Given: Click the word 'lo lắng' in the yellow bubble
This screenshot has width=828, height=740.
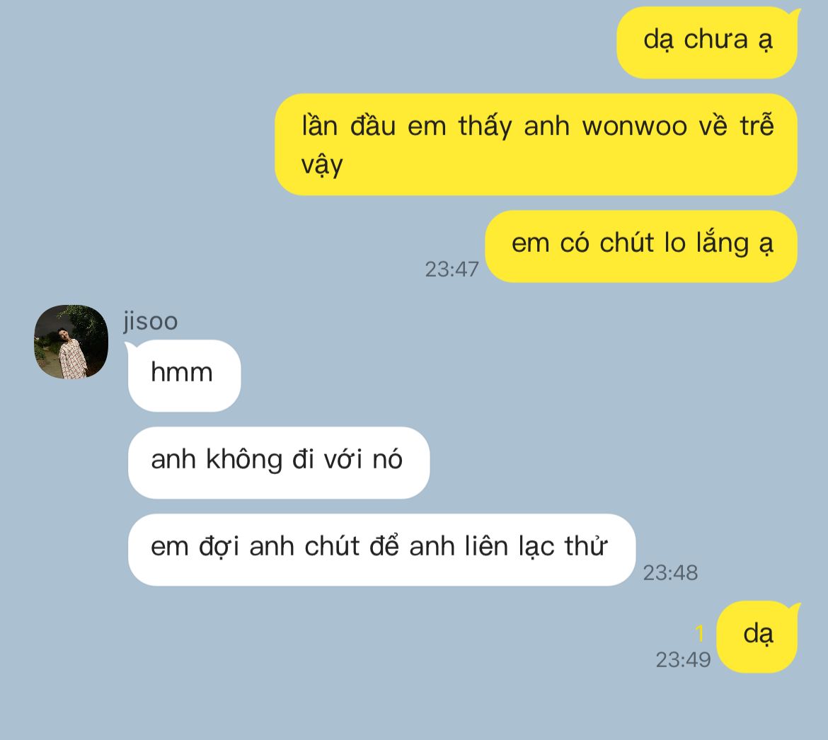Looking at the screenshot, I should [x=708, y=244].
